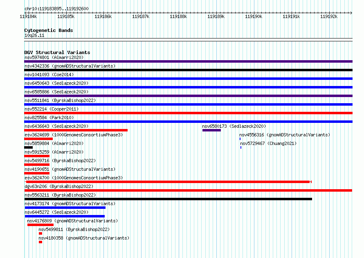Open the nsv5499716 (ByrskaBishop2022) variant

60,161
